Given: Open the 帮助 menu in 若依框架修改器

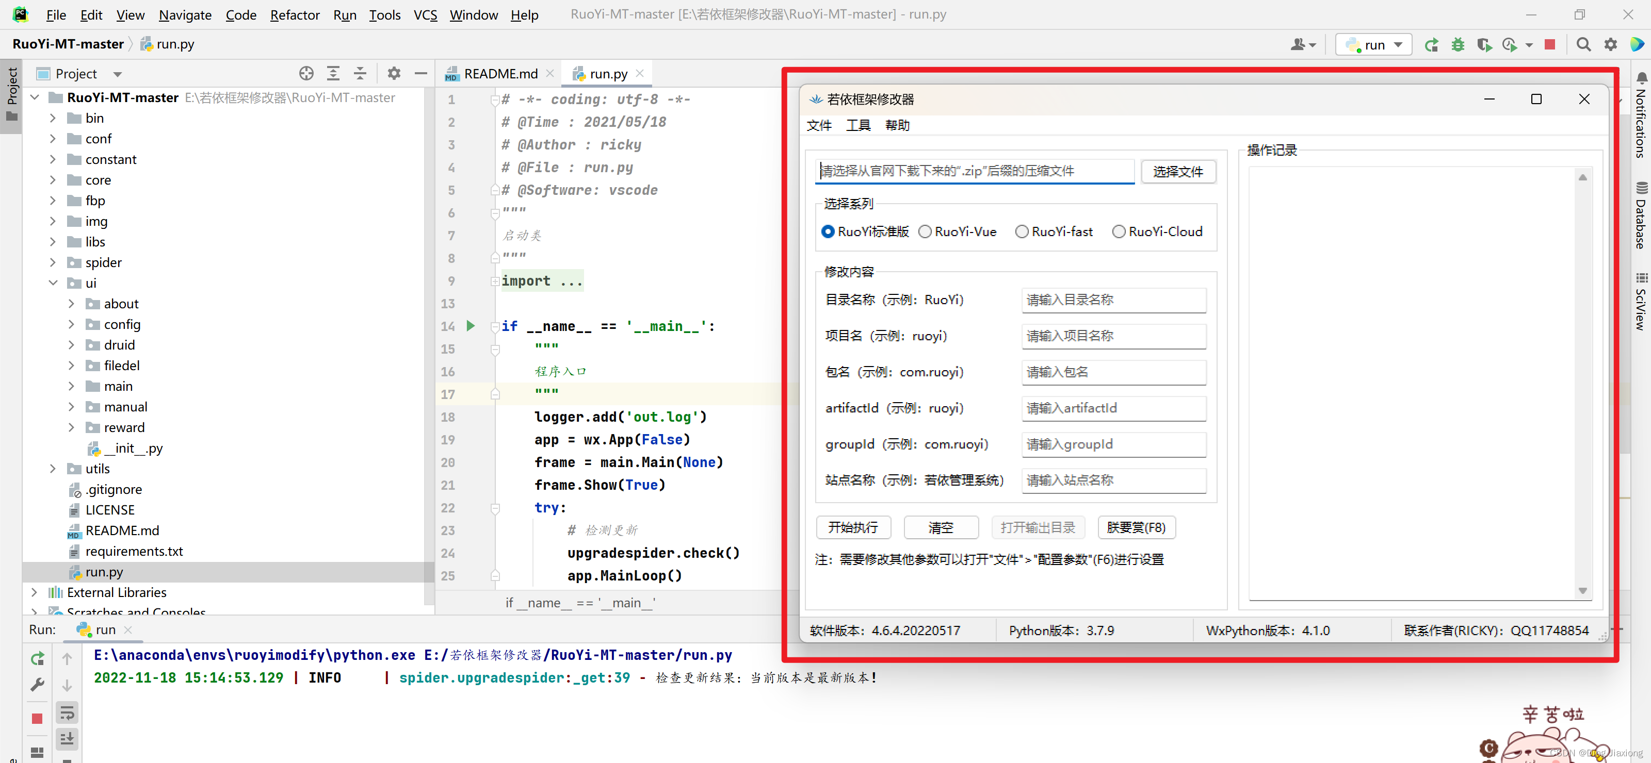Looking at the screenshot, I should (x=897, y=125).
